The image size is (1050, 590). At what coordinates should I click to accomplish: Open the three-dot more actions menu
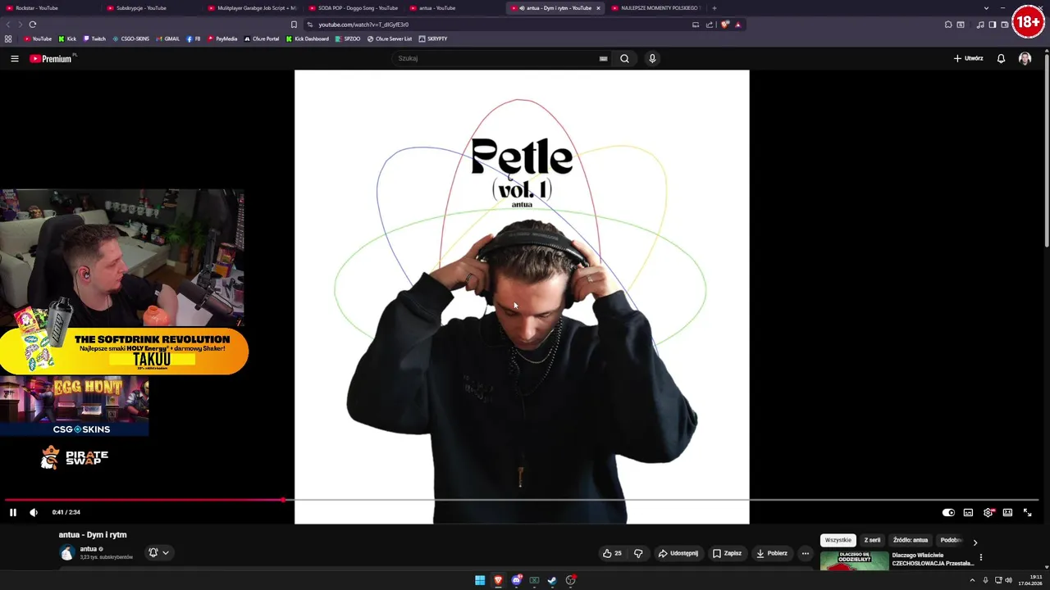click(x=806, y=553)
